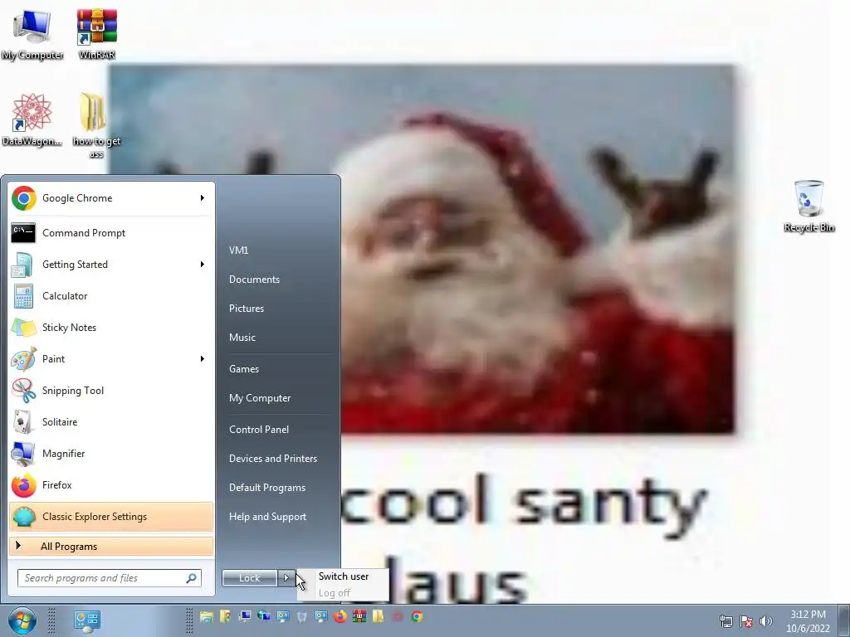Open the My Computer desktop icon
The height and width of the screenshot is (637, 850).
(x=32, y=34)
